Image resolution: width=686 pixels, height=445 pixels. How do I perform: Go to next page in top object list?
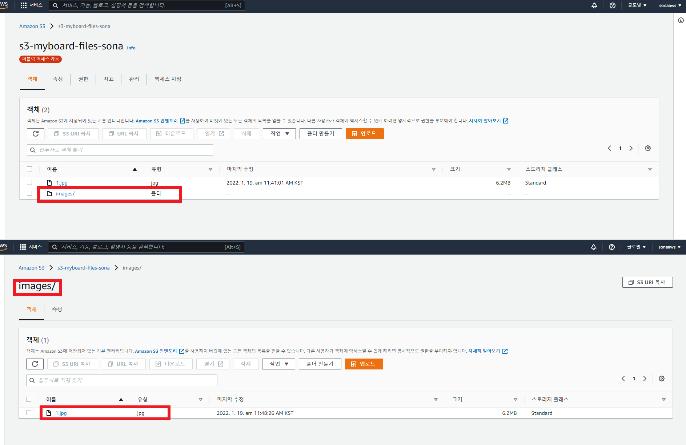pos(631,148)
